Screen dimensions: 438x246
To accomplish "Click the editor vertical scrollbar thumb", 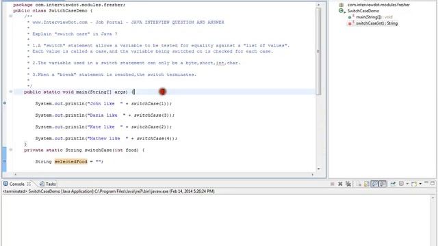I will point(318,52).
